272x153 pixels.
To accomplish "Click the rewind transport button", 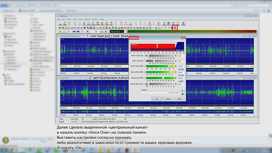I will tap(74, 32).
